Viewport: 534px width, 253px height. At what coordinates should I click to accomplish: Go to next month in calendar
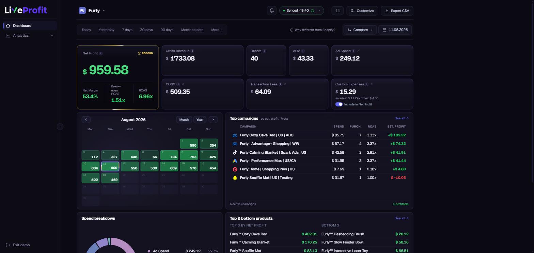(x=213, y=119)
